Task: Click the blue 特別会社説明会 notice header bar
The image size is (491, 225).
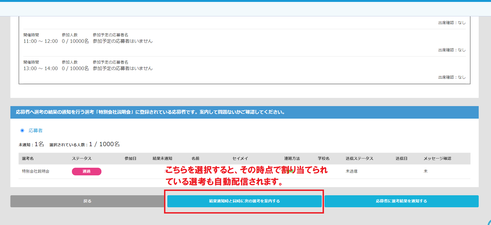Action: (244, 112)
